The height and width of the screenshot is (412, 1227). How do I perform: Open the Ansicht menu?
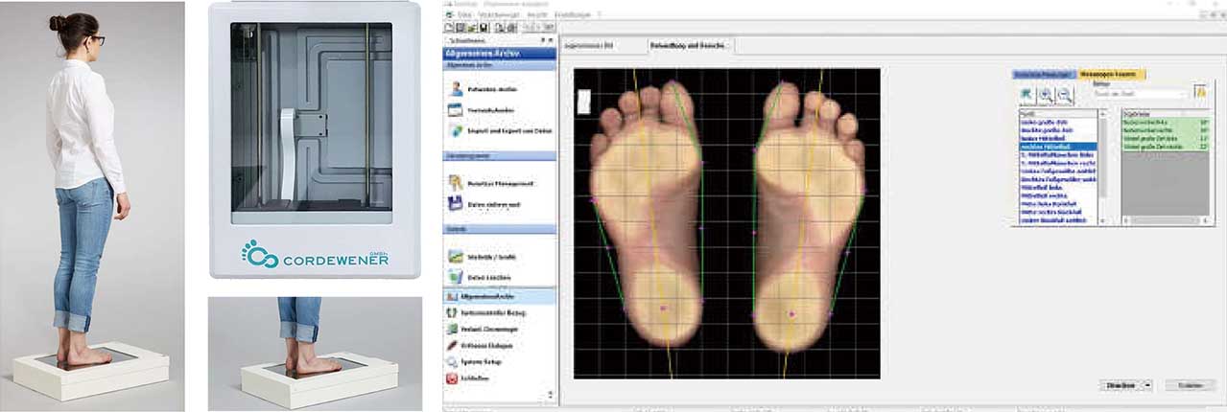coord(538,14)
